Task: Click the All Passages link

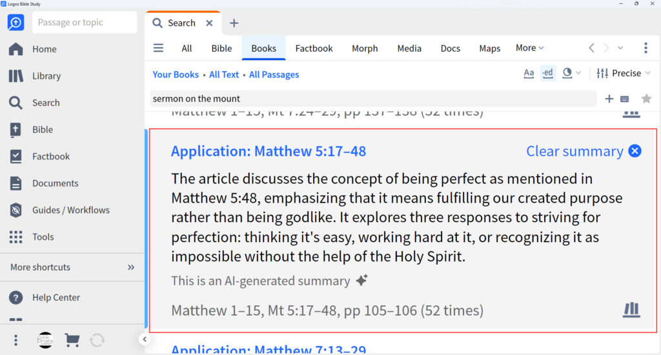Action: [274, 75]
